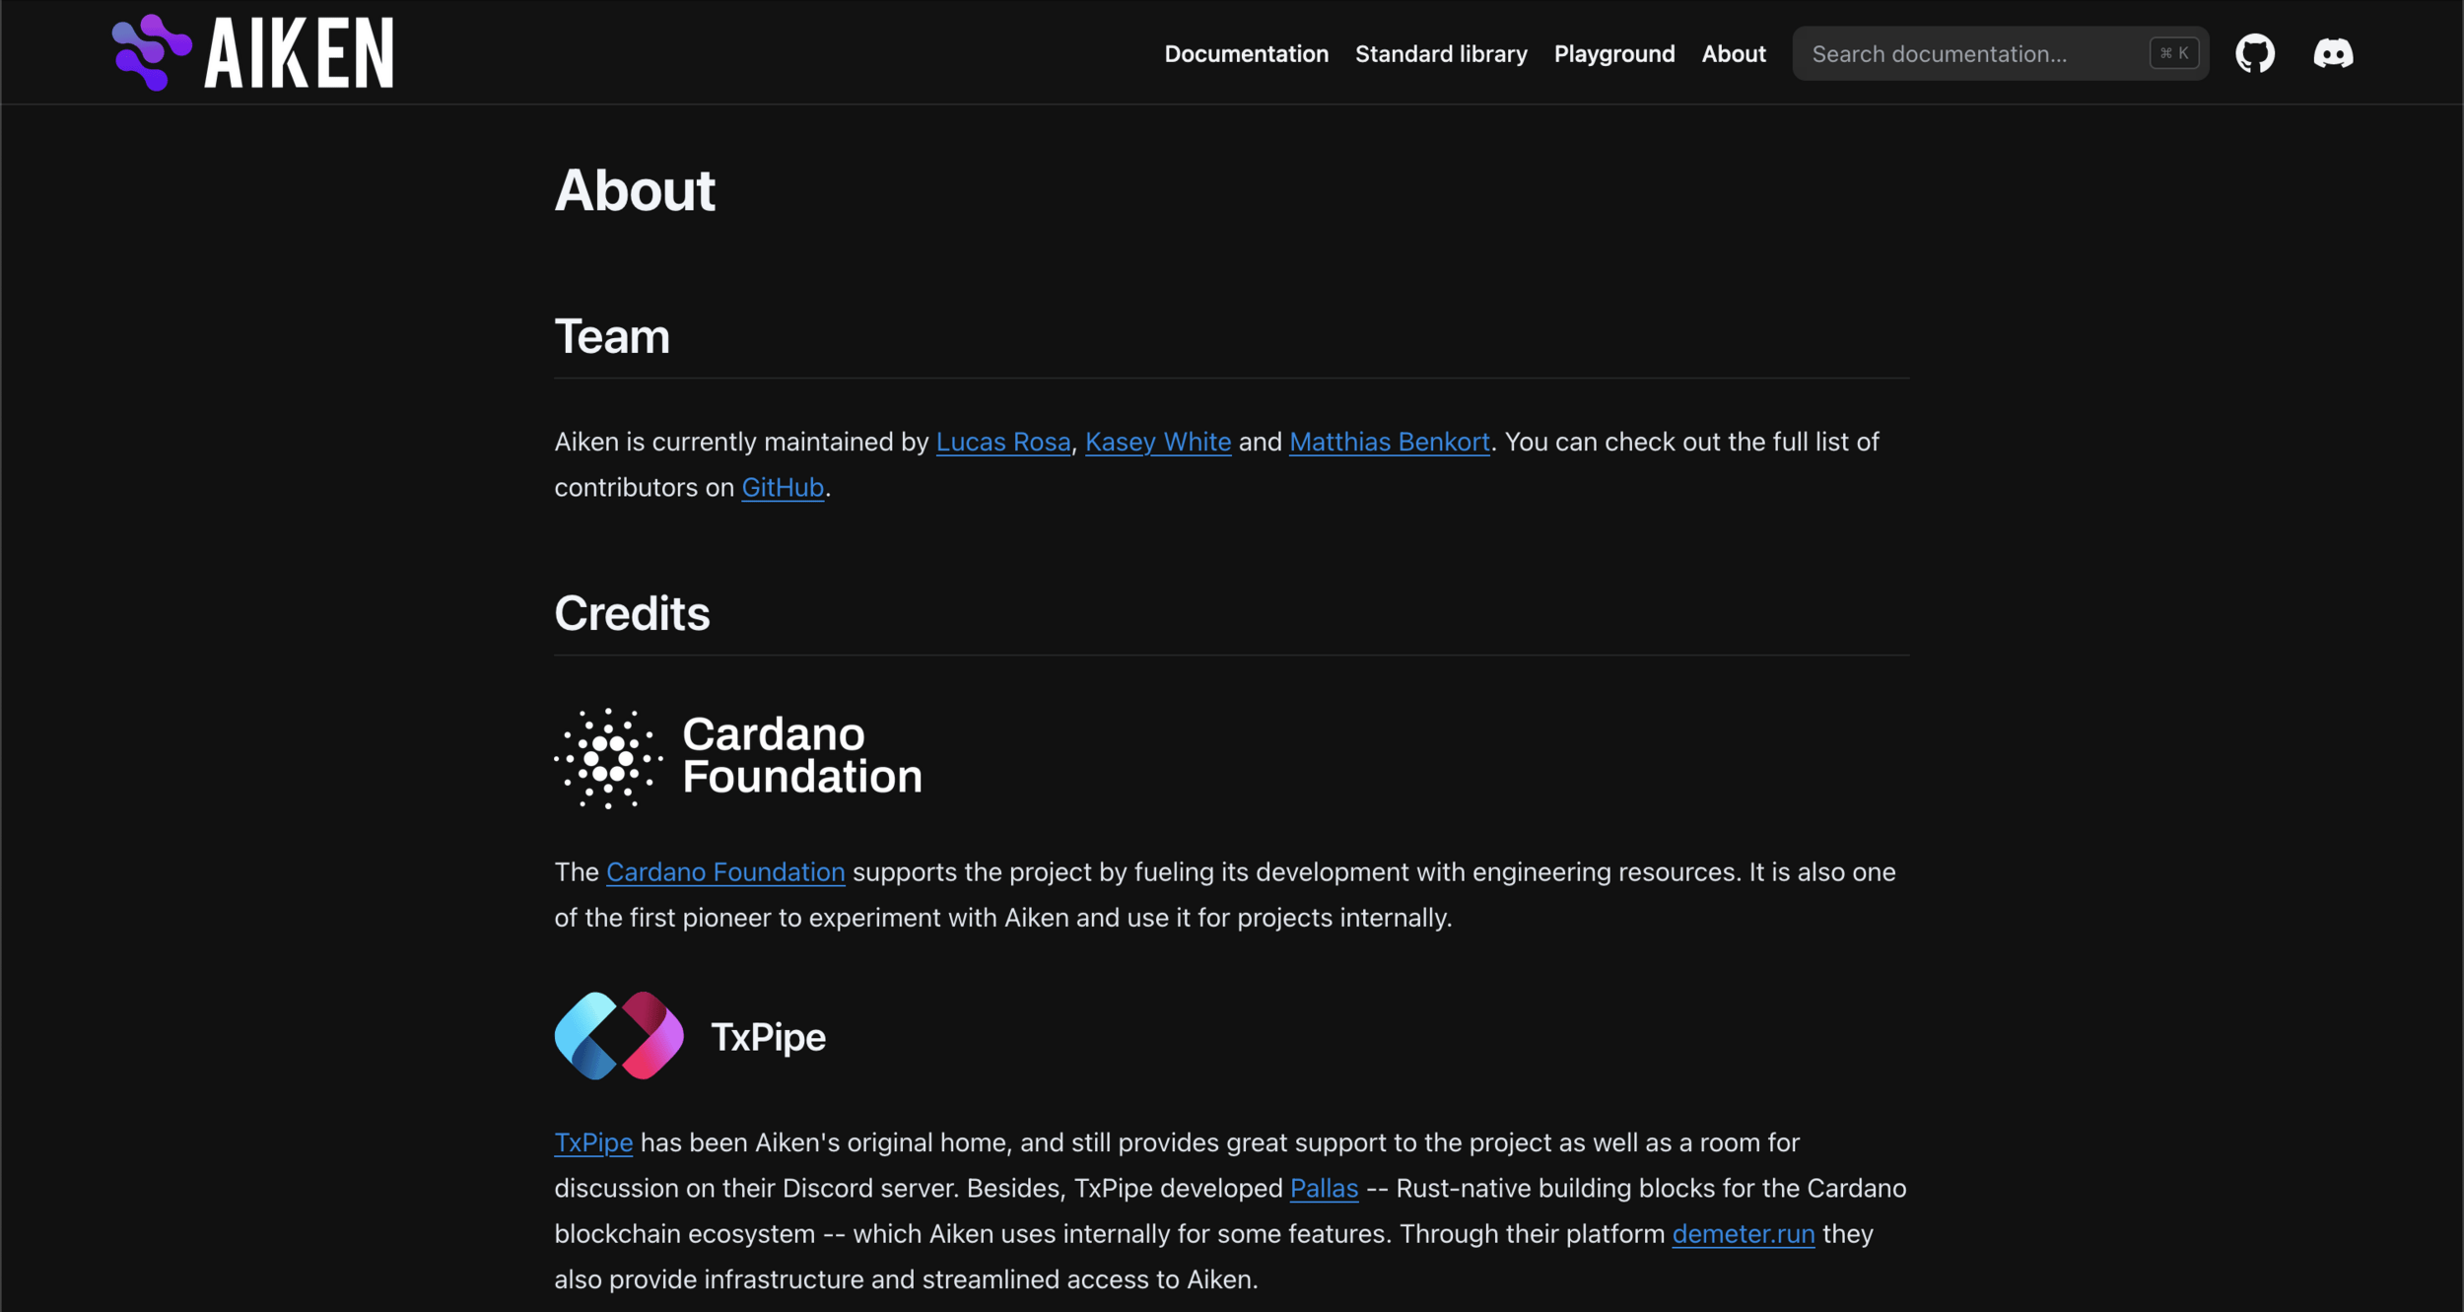Select the About nav item

(1733, 54)
